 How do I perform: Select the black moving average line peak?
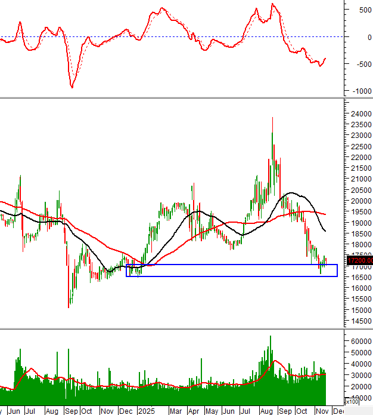point(290,193)
